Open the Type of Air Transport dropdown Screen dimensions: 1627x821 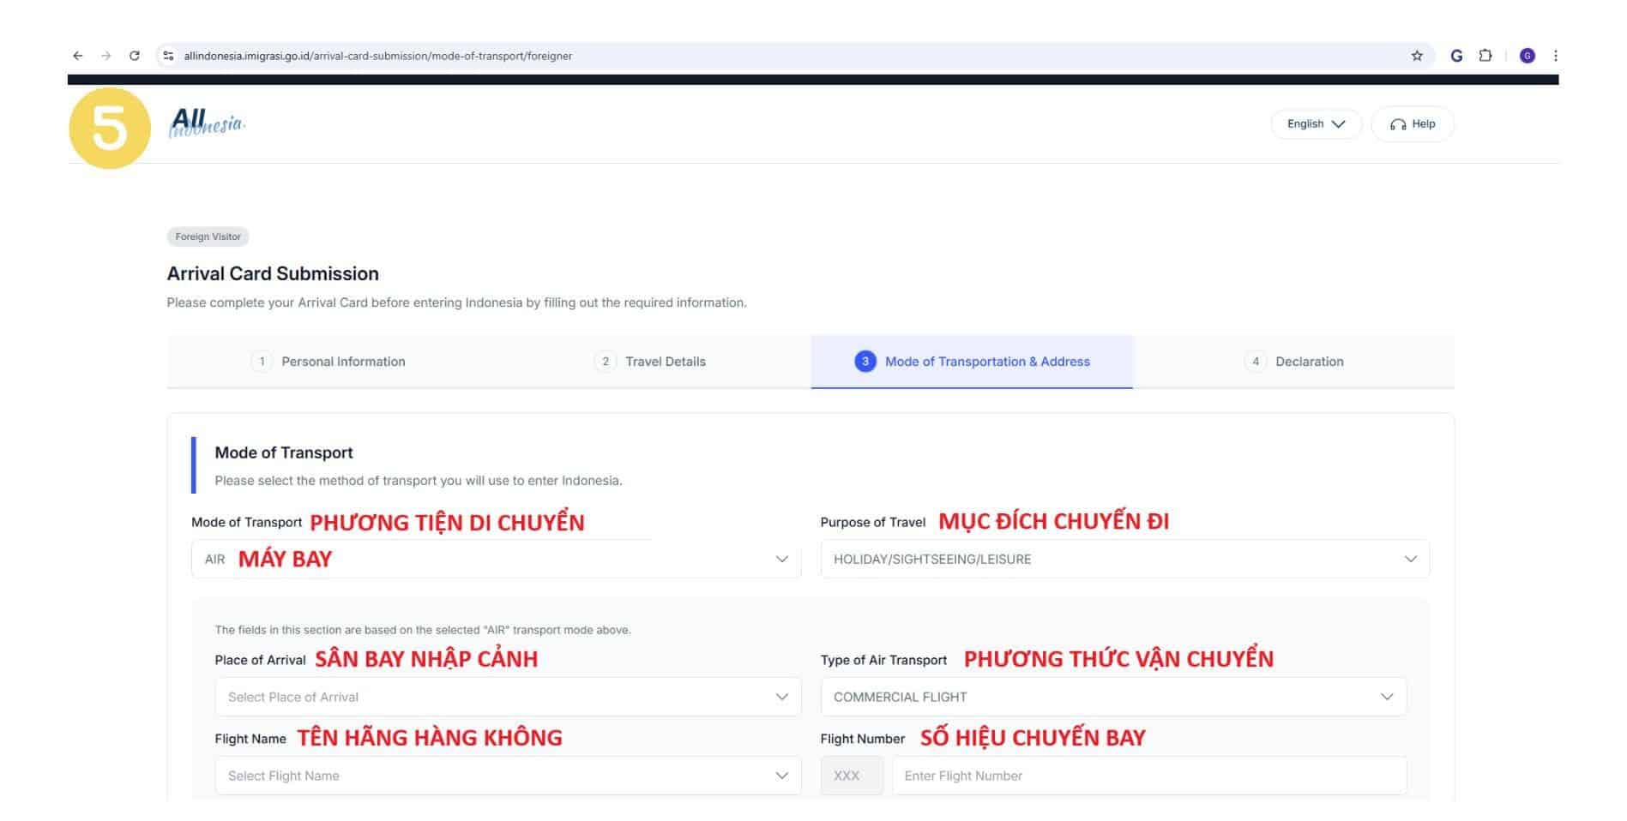pyautogui.click(x=1112, y=697)
